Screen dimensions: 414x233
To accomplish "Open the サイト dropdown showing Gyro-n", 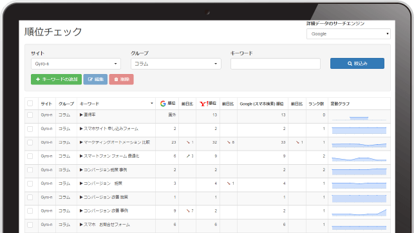I will pyautogui.click(x=76, y=64).
